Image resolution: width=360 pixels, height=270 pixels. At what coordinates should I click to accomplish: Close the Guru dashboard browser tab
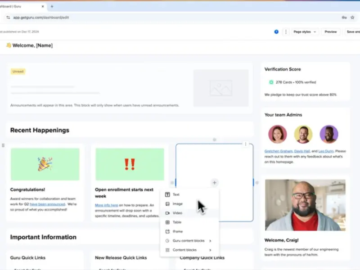click(43, 6)
